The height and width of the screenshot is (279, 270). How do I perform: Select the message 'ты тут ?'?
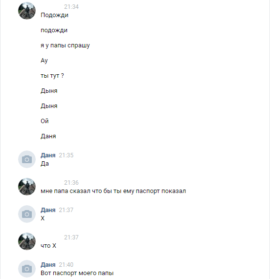coord(52,76)
